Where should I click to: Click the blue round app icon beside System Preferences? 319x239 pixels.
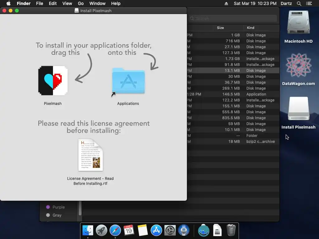[x=184, y=230]
